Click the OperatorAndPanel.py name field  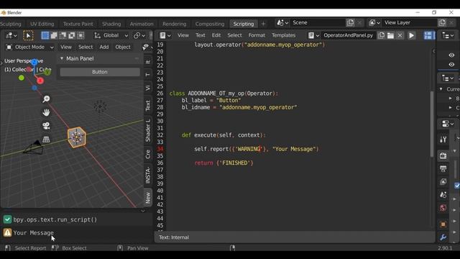pos(348,35)
